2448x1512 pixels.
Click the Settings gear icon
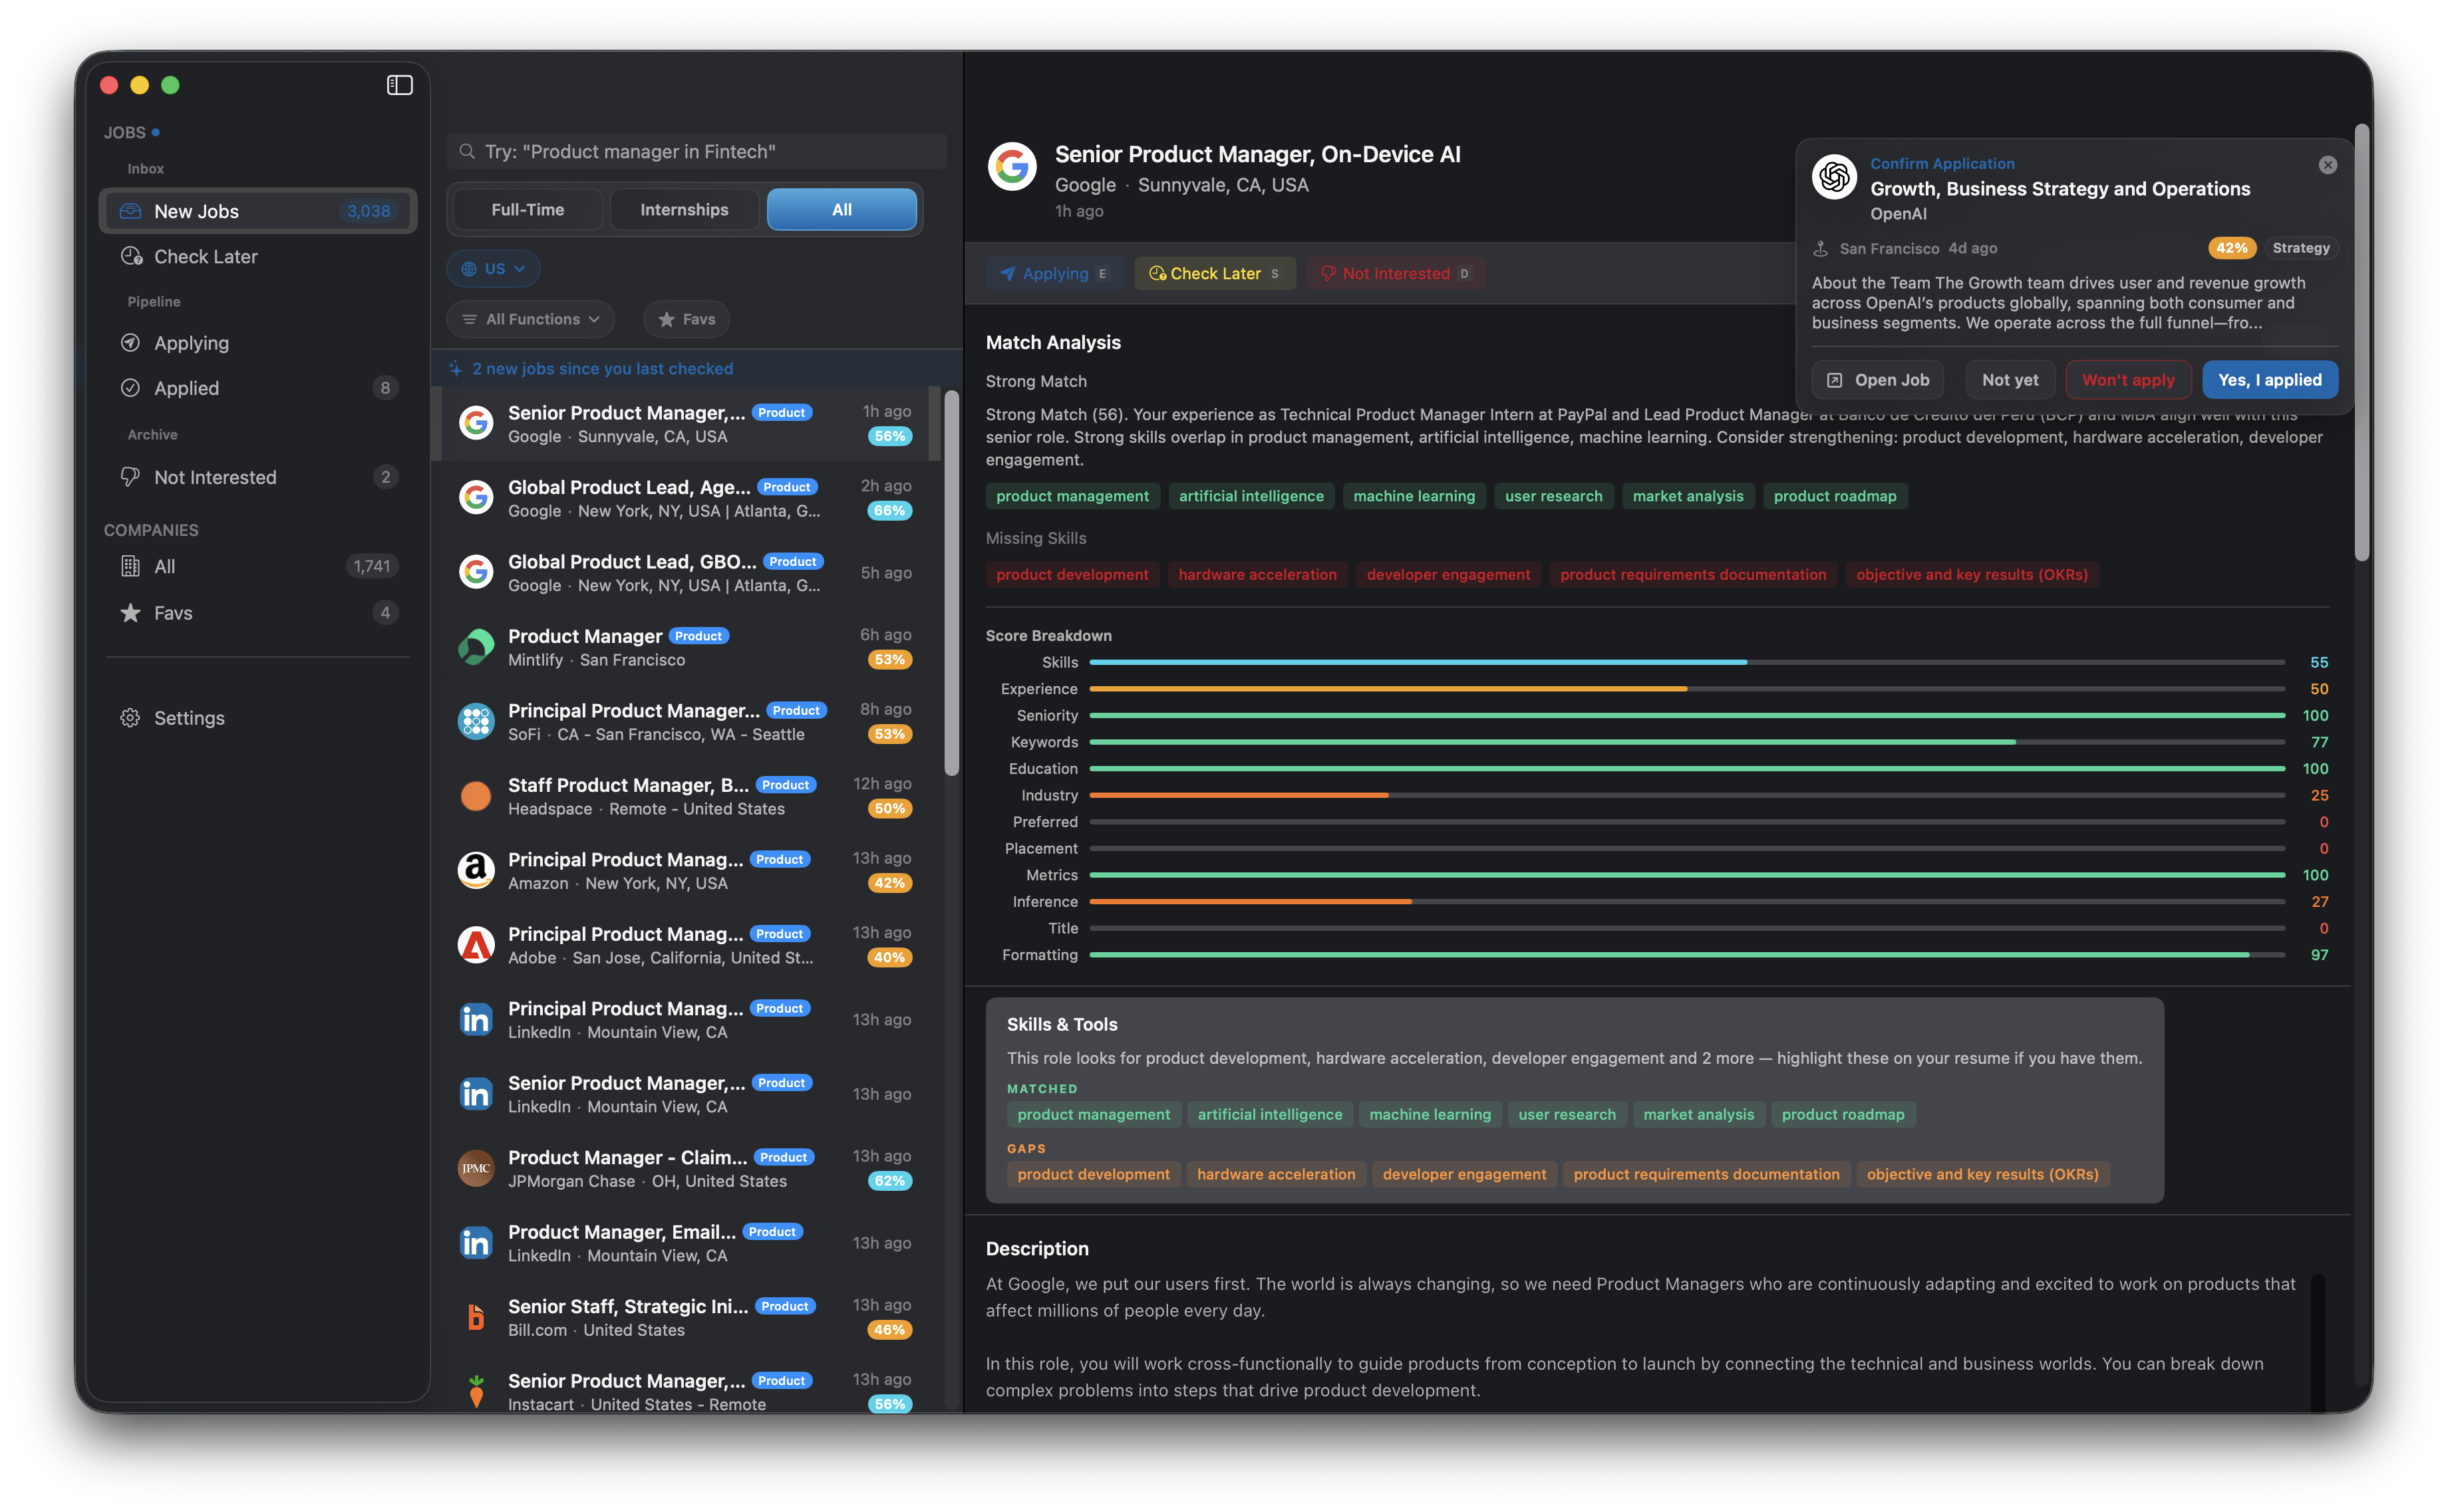(130, 718)
